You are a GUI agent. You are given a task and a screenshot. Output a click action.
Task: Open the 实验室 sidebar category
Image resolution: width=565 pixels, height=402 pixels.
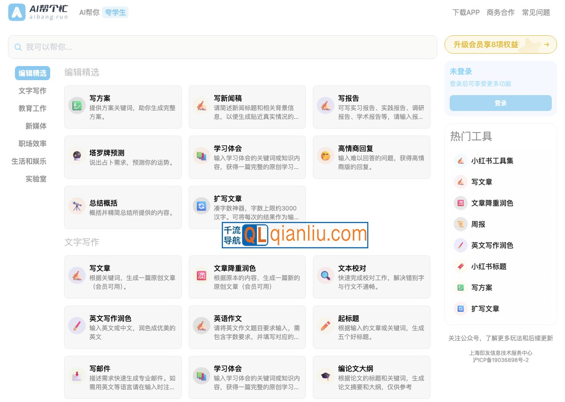pyautogui.click(x=36, y=179)
